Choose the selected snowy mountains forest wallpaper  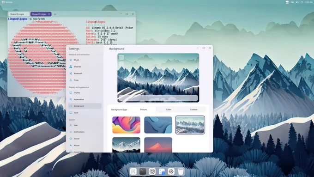pyautogui.click(x=190, y=125)
